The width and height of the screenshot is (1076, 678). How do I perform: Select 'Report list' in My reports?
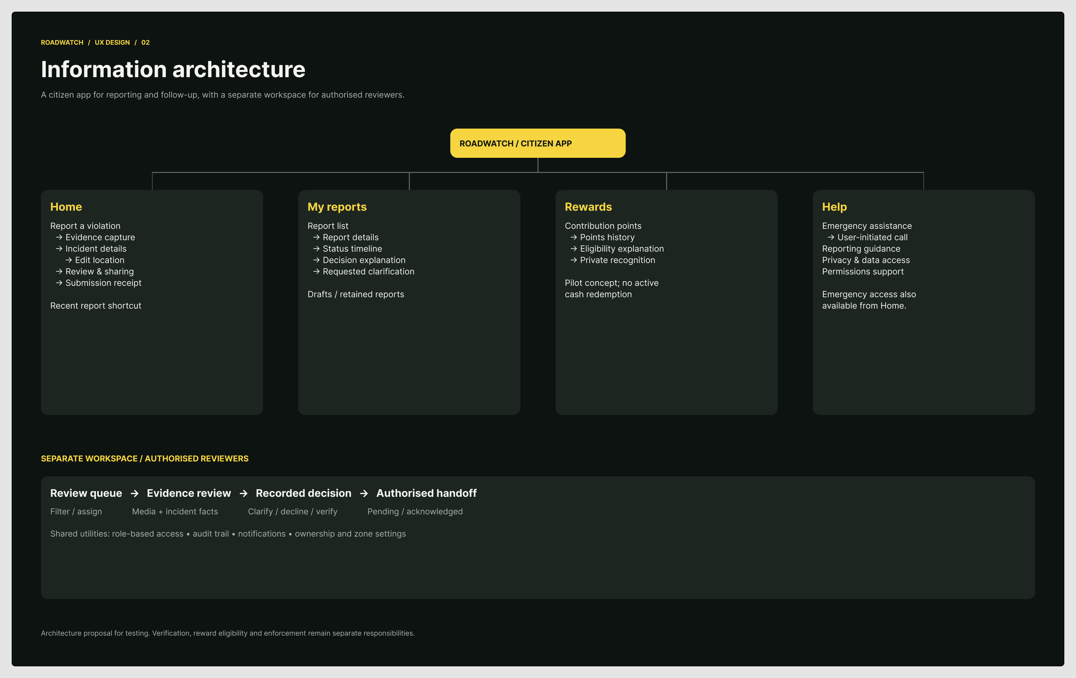(x=328, y=226)
